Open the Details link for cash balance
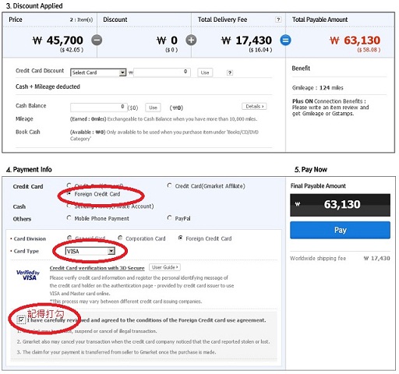 [x=254, y=107]
